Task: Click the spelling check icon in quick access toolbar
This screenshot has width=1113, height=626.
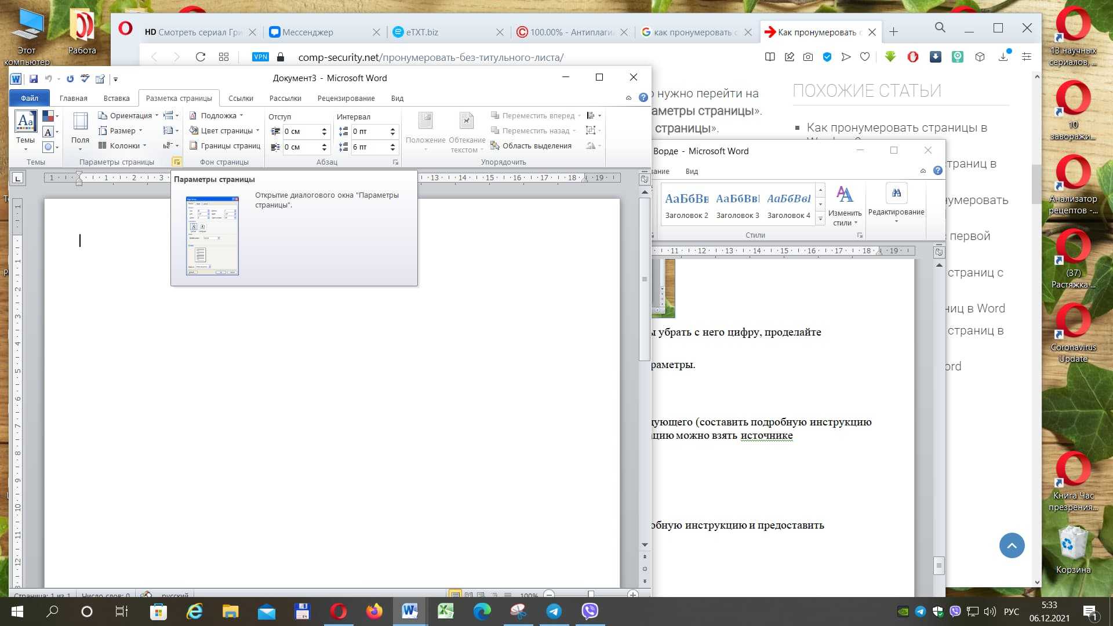Action: [x=85, y=79]
